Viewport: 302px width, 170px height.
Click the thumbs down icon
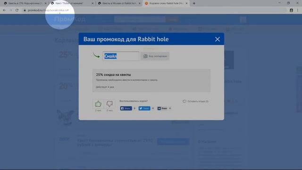click(x=109, y=104)
